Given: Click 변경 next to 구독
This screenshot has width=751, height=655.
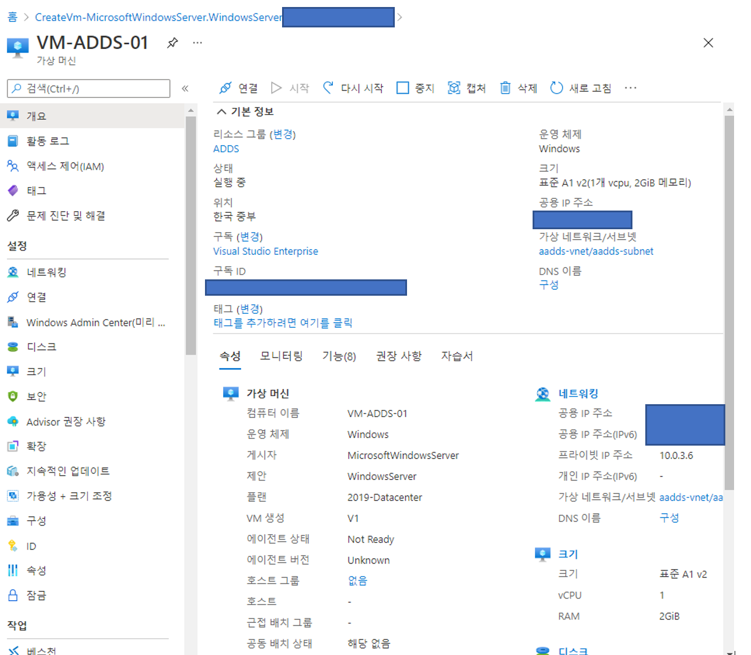Looking at the screenshot, I should pos(249,237).
